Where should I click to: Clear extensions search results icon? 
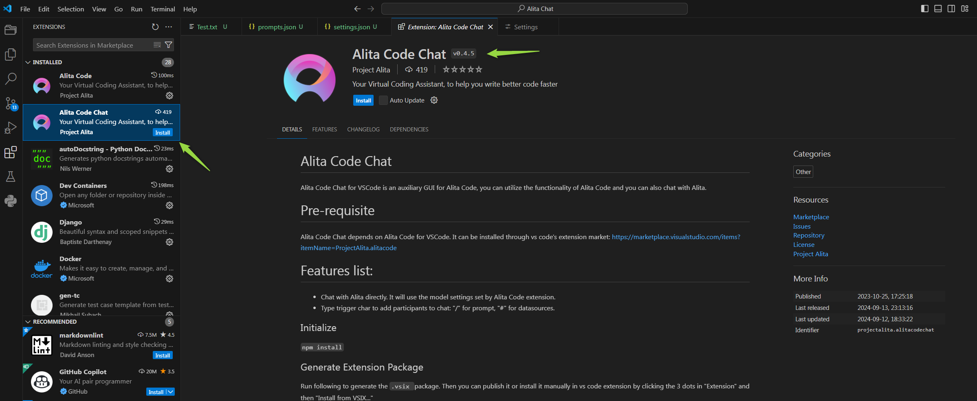click(x=157, y=45)
